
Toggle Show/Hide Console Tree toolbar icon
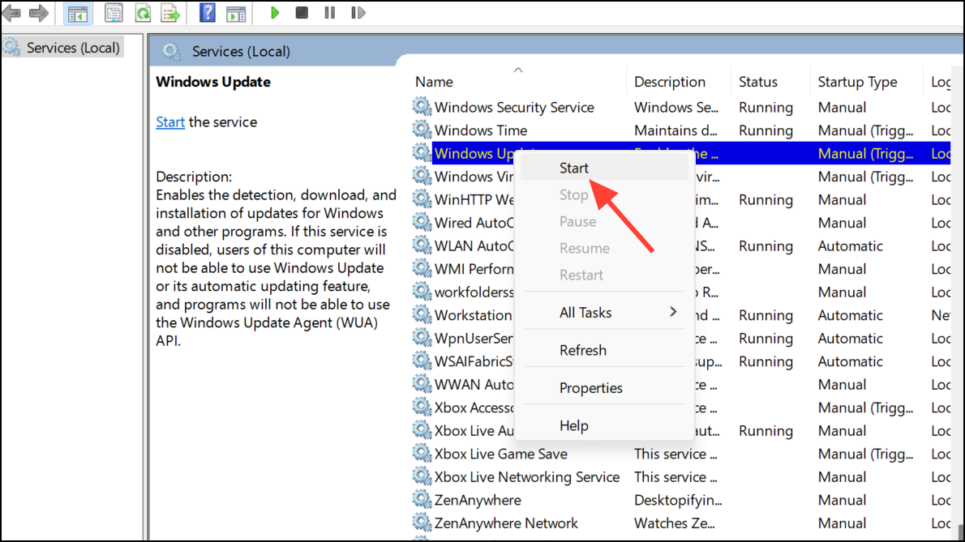coord(78,13)
